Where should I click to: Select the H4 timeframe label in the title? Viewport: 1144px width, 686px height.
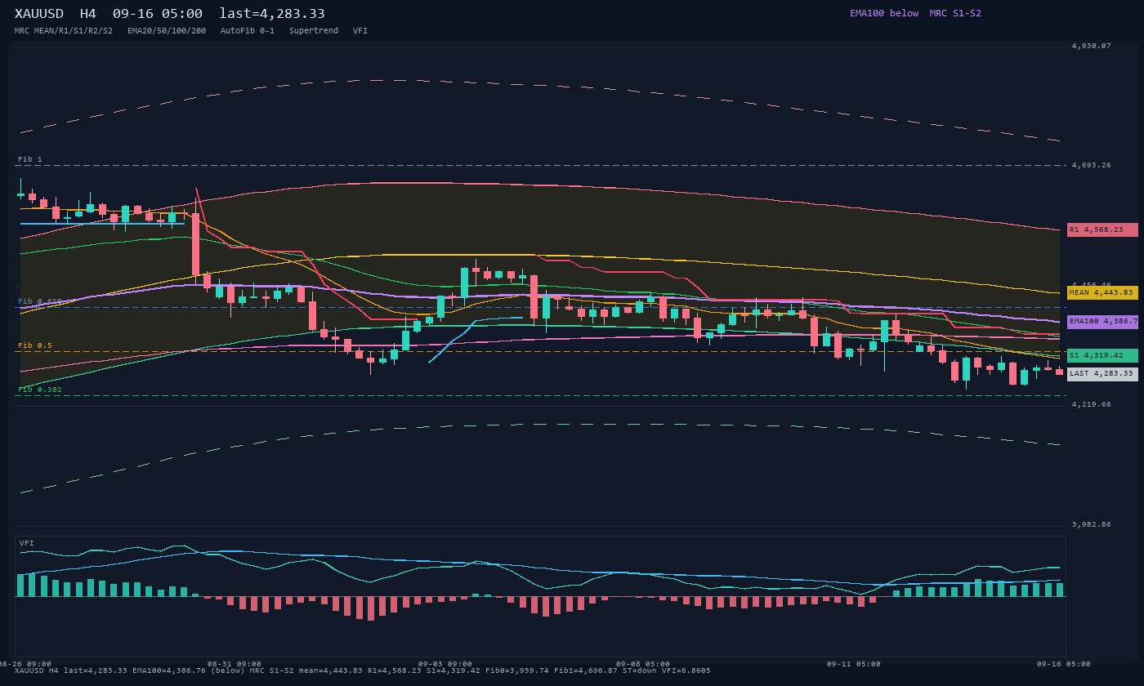tap(88, 14)
